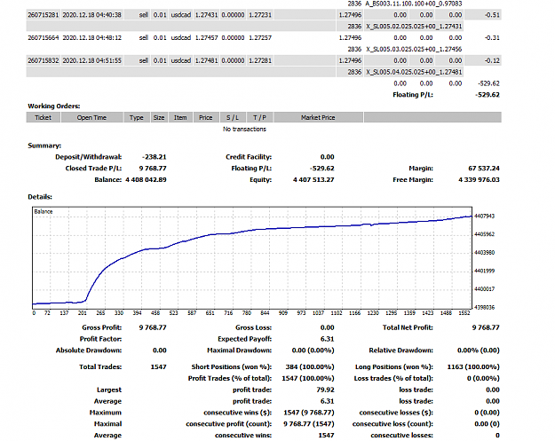Click comment X_SL005.04.025.025+00_1.27481

click(414, 72)
